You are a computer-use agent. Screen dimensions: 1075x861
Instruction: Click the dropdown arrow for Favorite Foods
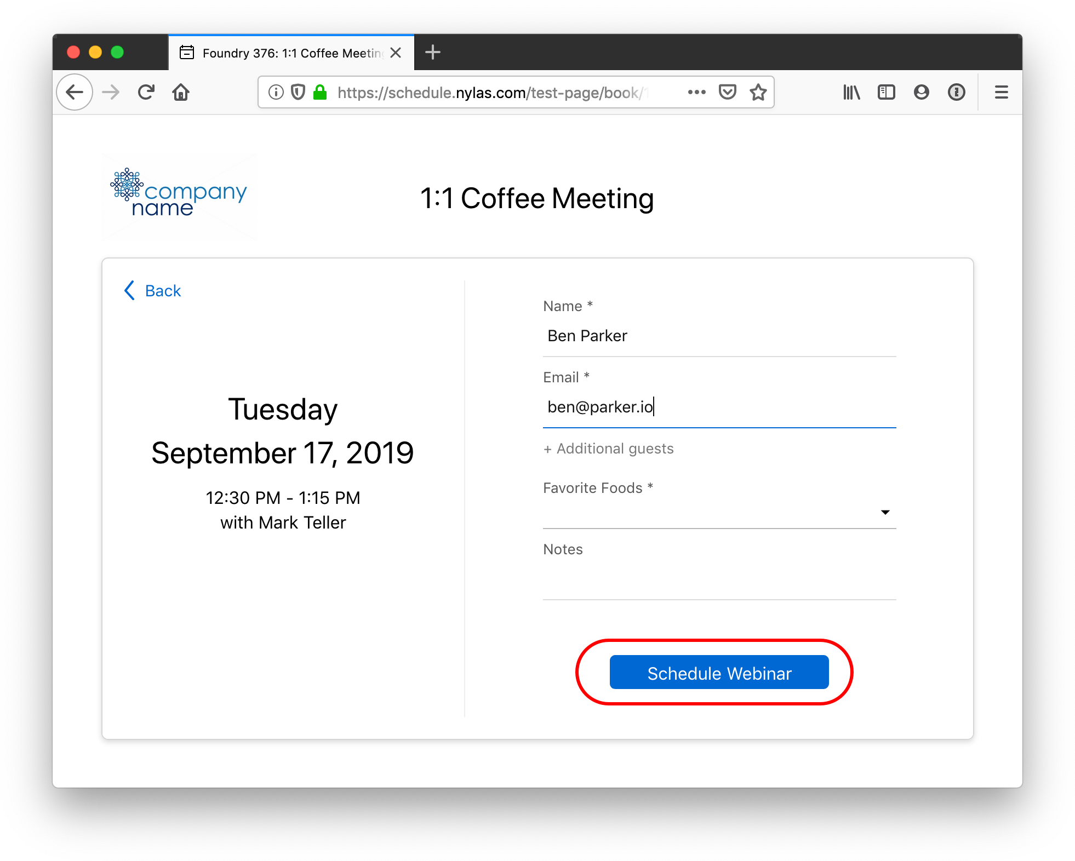(887, 512)
